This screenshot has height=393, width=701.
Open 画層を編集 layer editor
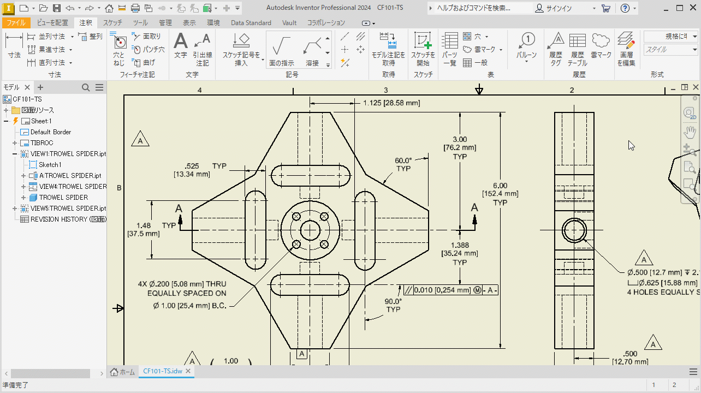point(626,50)
